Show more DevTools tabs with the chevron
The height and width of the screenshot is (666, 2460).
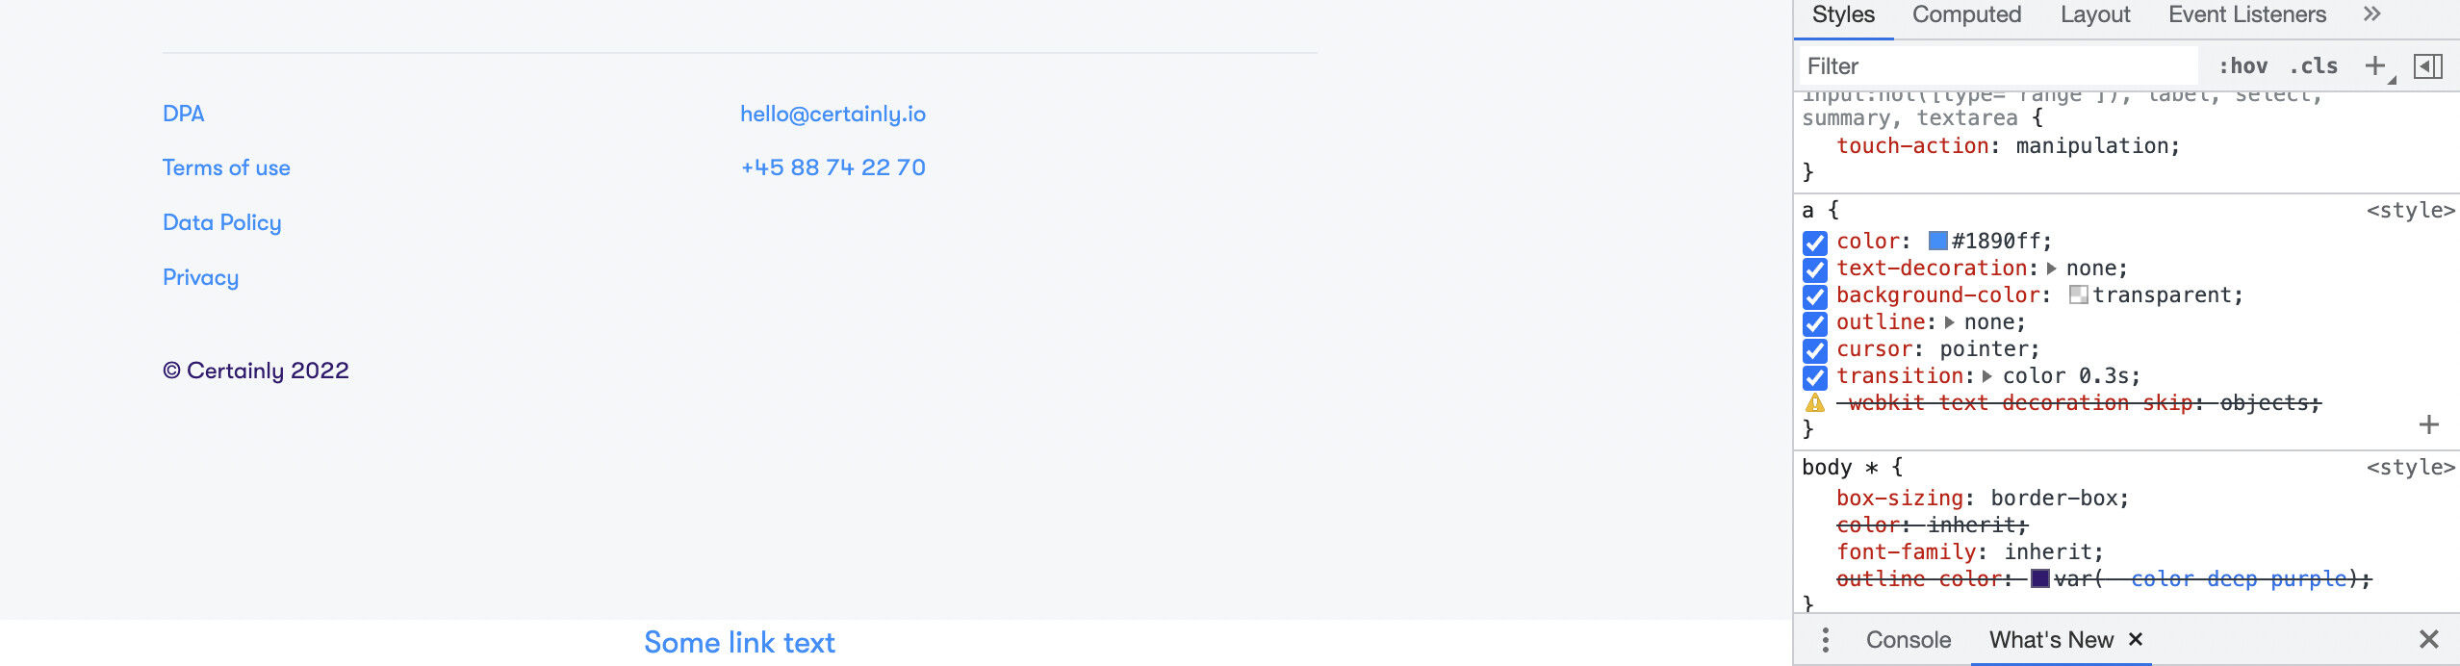click(x=2371, y=13)
